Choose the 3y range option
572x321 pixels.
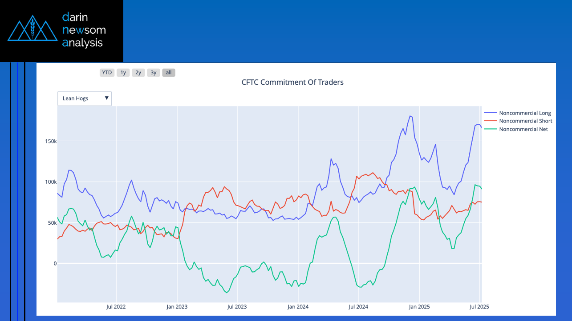pyautogui.click(x=154, y=72)
